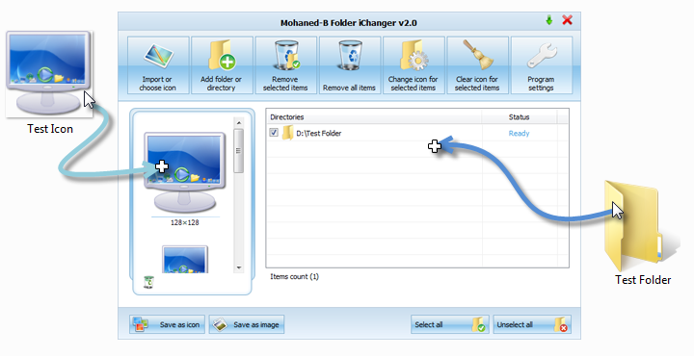
Task: Click the Import or choose icon tool
Action: tap(158, 65)
